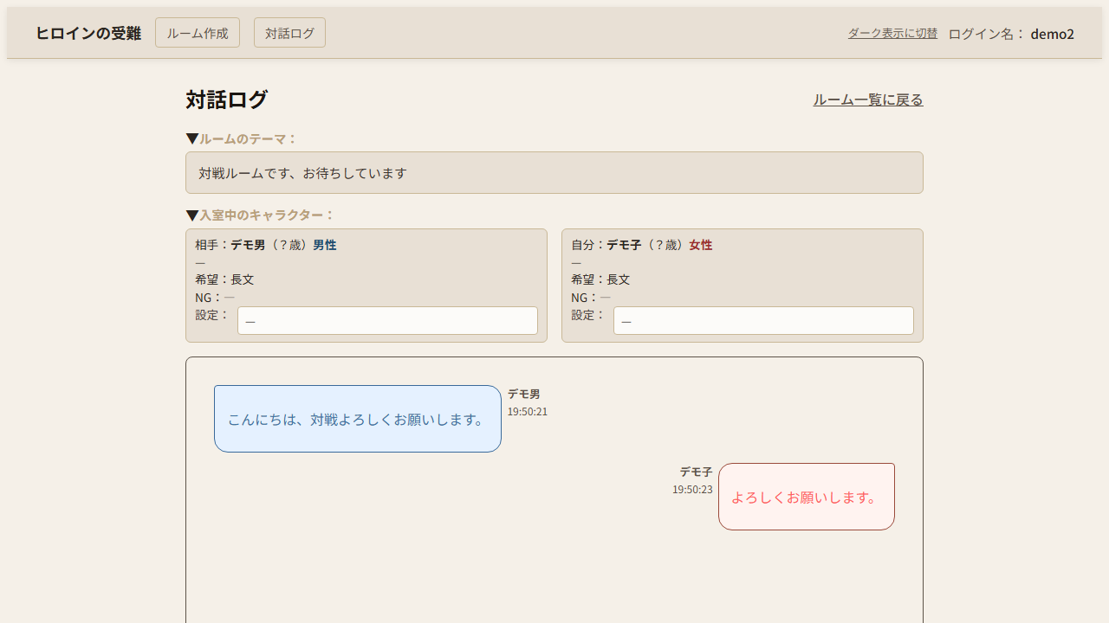Select デモ男's greeting message bubble

point(357,418)
